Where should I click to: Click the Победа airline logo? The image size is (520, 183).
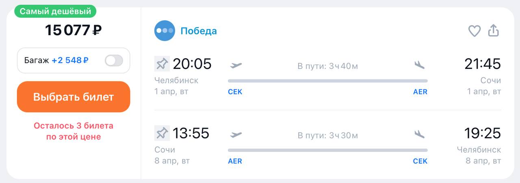pos(165,31)
